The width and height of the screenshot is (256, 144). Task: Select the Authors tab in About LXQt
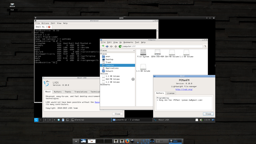tap(58, 92)
